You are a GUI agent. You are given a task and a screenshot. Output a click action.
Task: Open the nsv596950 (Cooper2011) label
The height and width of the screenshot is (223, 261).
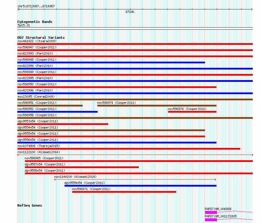pyautogui.click(x=37, y=84)
